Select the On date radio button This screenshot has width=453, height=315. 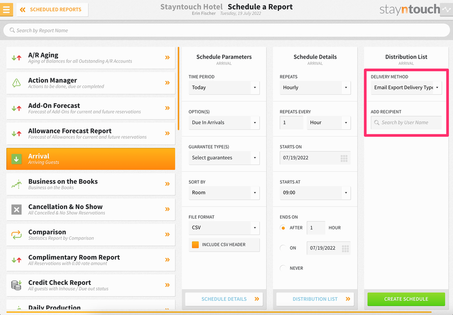(283, 248)
